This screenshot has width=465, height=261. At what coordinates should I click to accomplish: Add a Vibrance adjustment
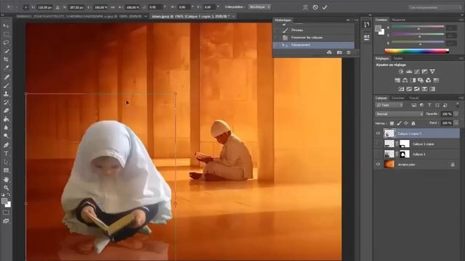pos(432,72)
